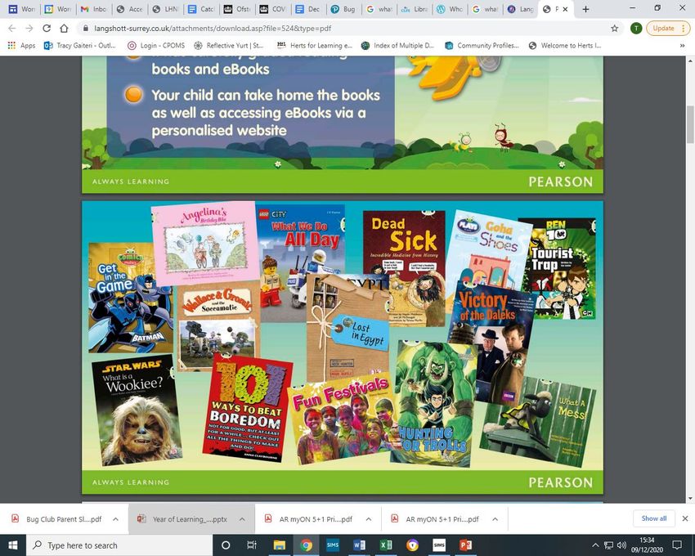Open the Tracy Gaiteri - Outl... bookmark
Screen dimensions: 695x556
pyautogui.click(x=80, y=45)
